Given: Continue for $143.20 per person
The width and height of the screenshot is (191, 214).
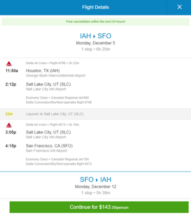Looking at the screenshot, I should click(x=99, y=207).
